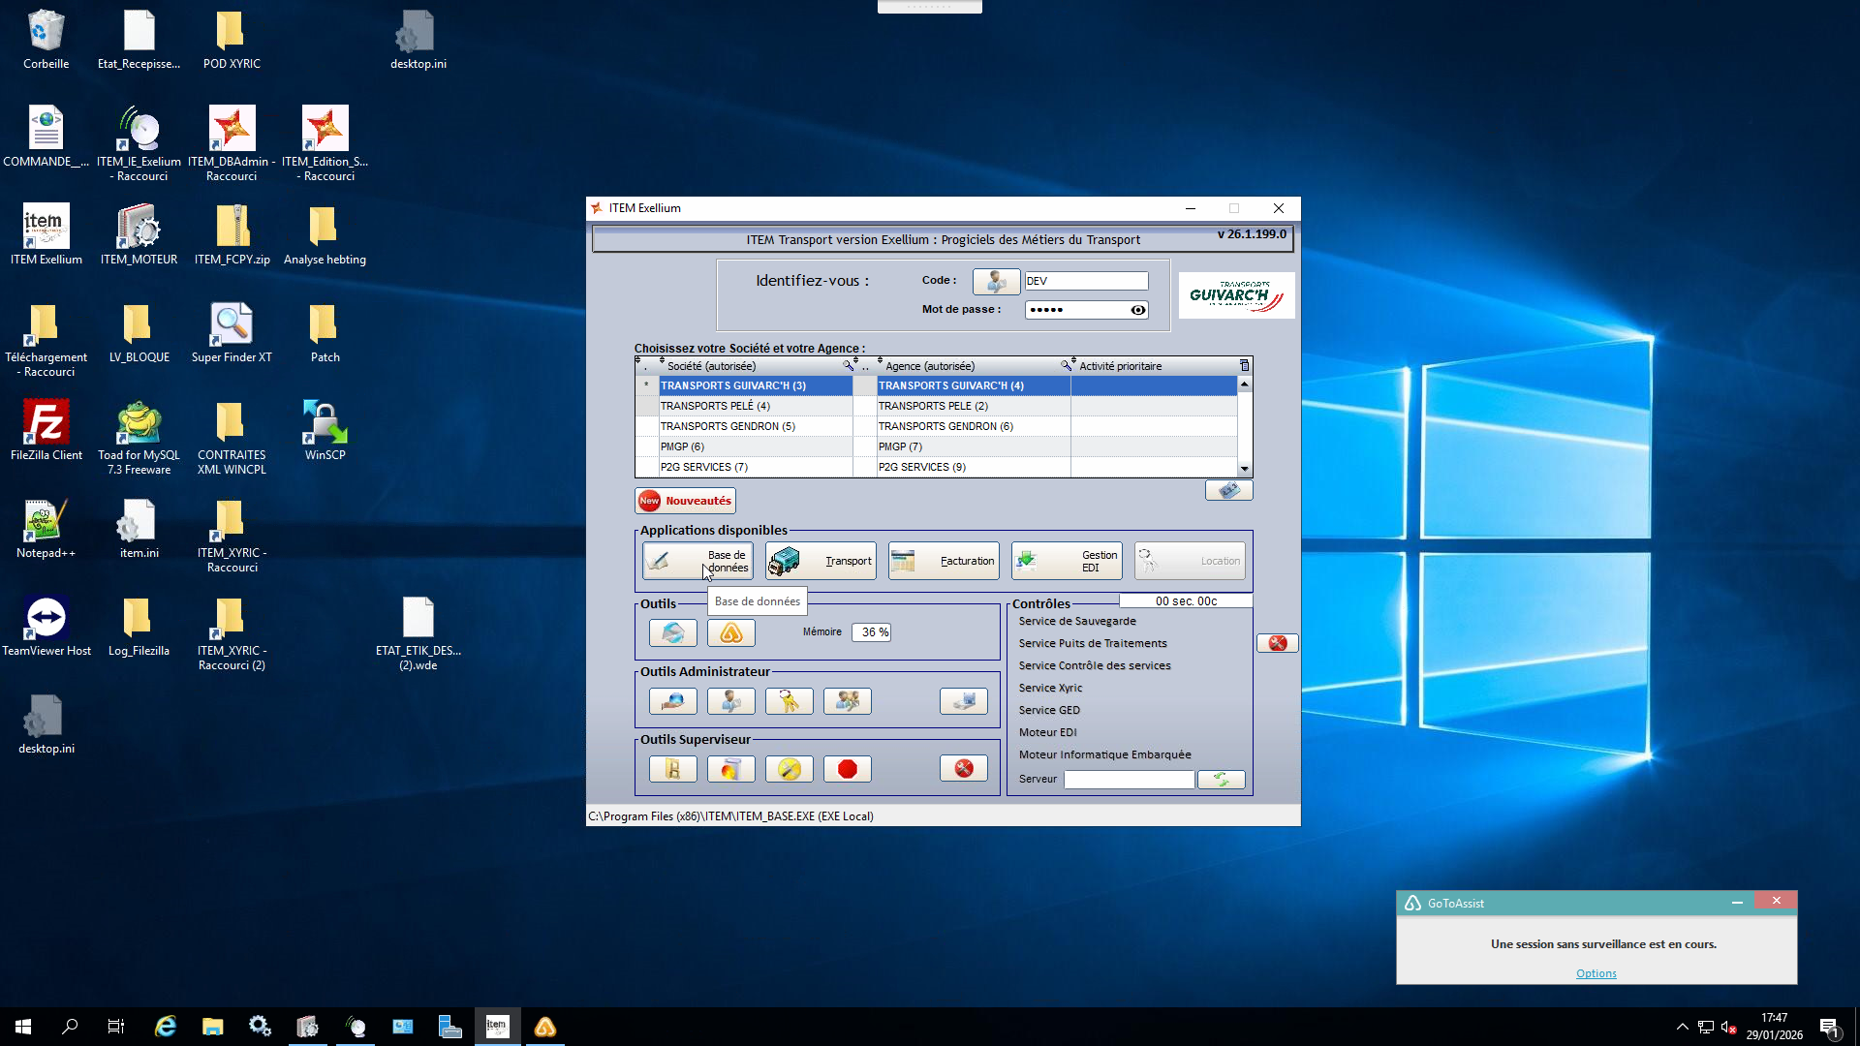Refresh server with green arrows button
The height and width of the screenshot is (1046, 1860).
point(1221,780)
